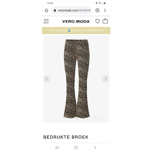This screenshot has width=152, height=152.
Task: Go to browser home page icon
Action: [47, 10]
